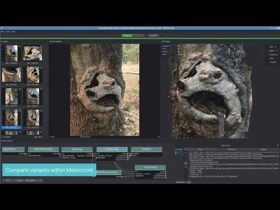Select chunk 0 in the Chunks list
This screenshot has width=280, height=210.
(x=179, y=153)
